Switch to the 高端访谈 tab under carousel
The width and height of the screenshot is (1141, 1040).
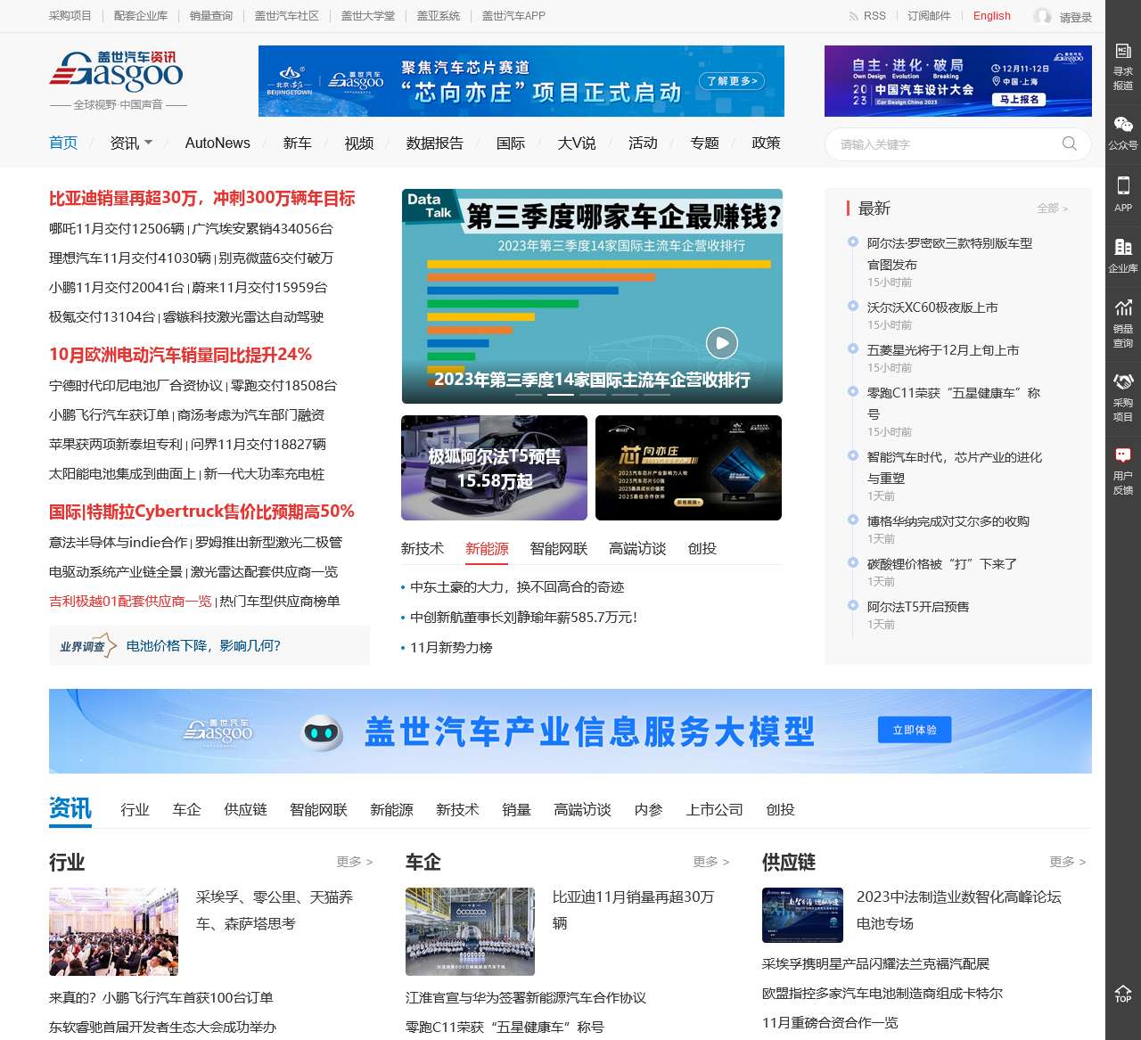pos(637,548)
